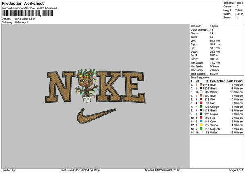Viewport: 245px width, 173px height.
Task: Click the 'Left:' measurement label
Action: (192, 40)
